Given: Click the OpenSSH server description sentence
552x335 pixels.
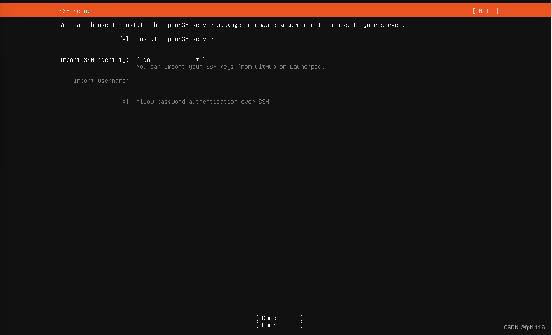Looking at the screenshot, I should point(232,25).
